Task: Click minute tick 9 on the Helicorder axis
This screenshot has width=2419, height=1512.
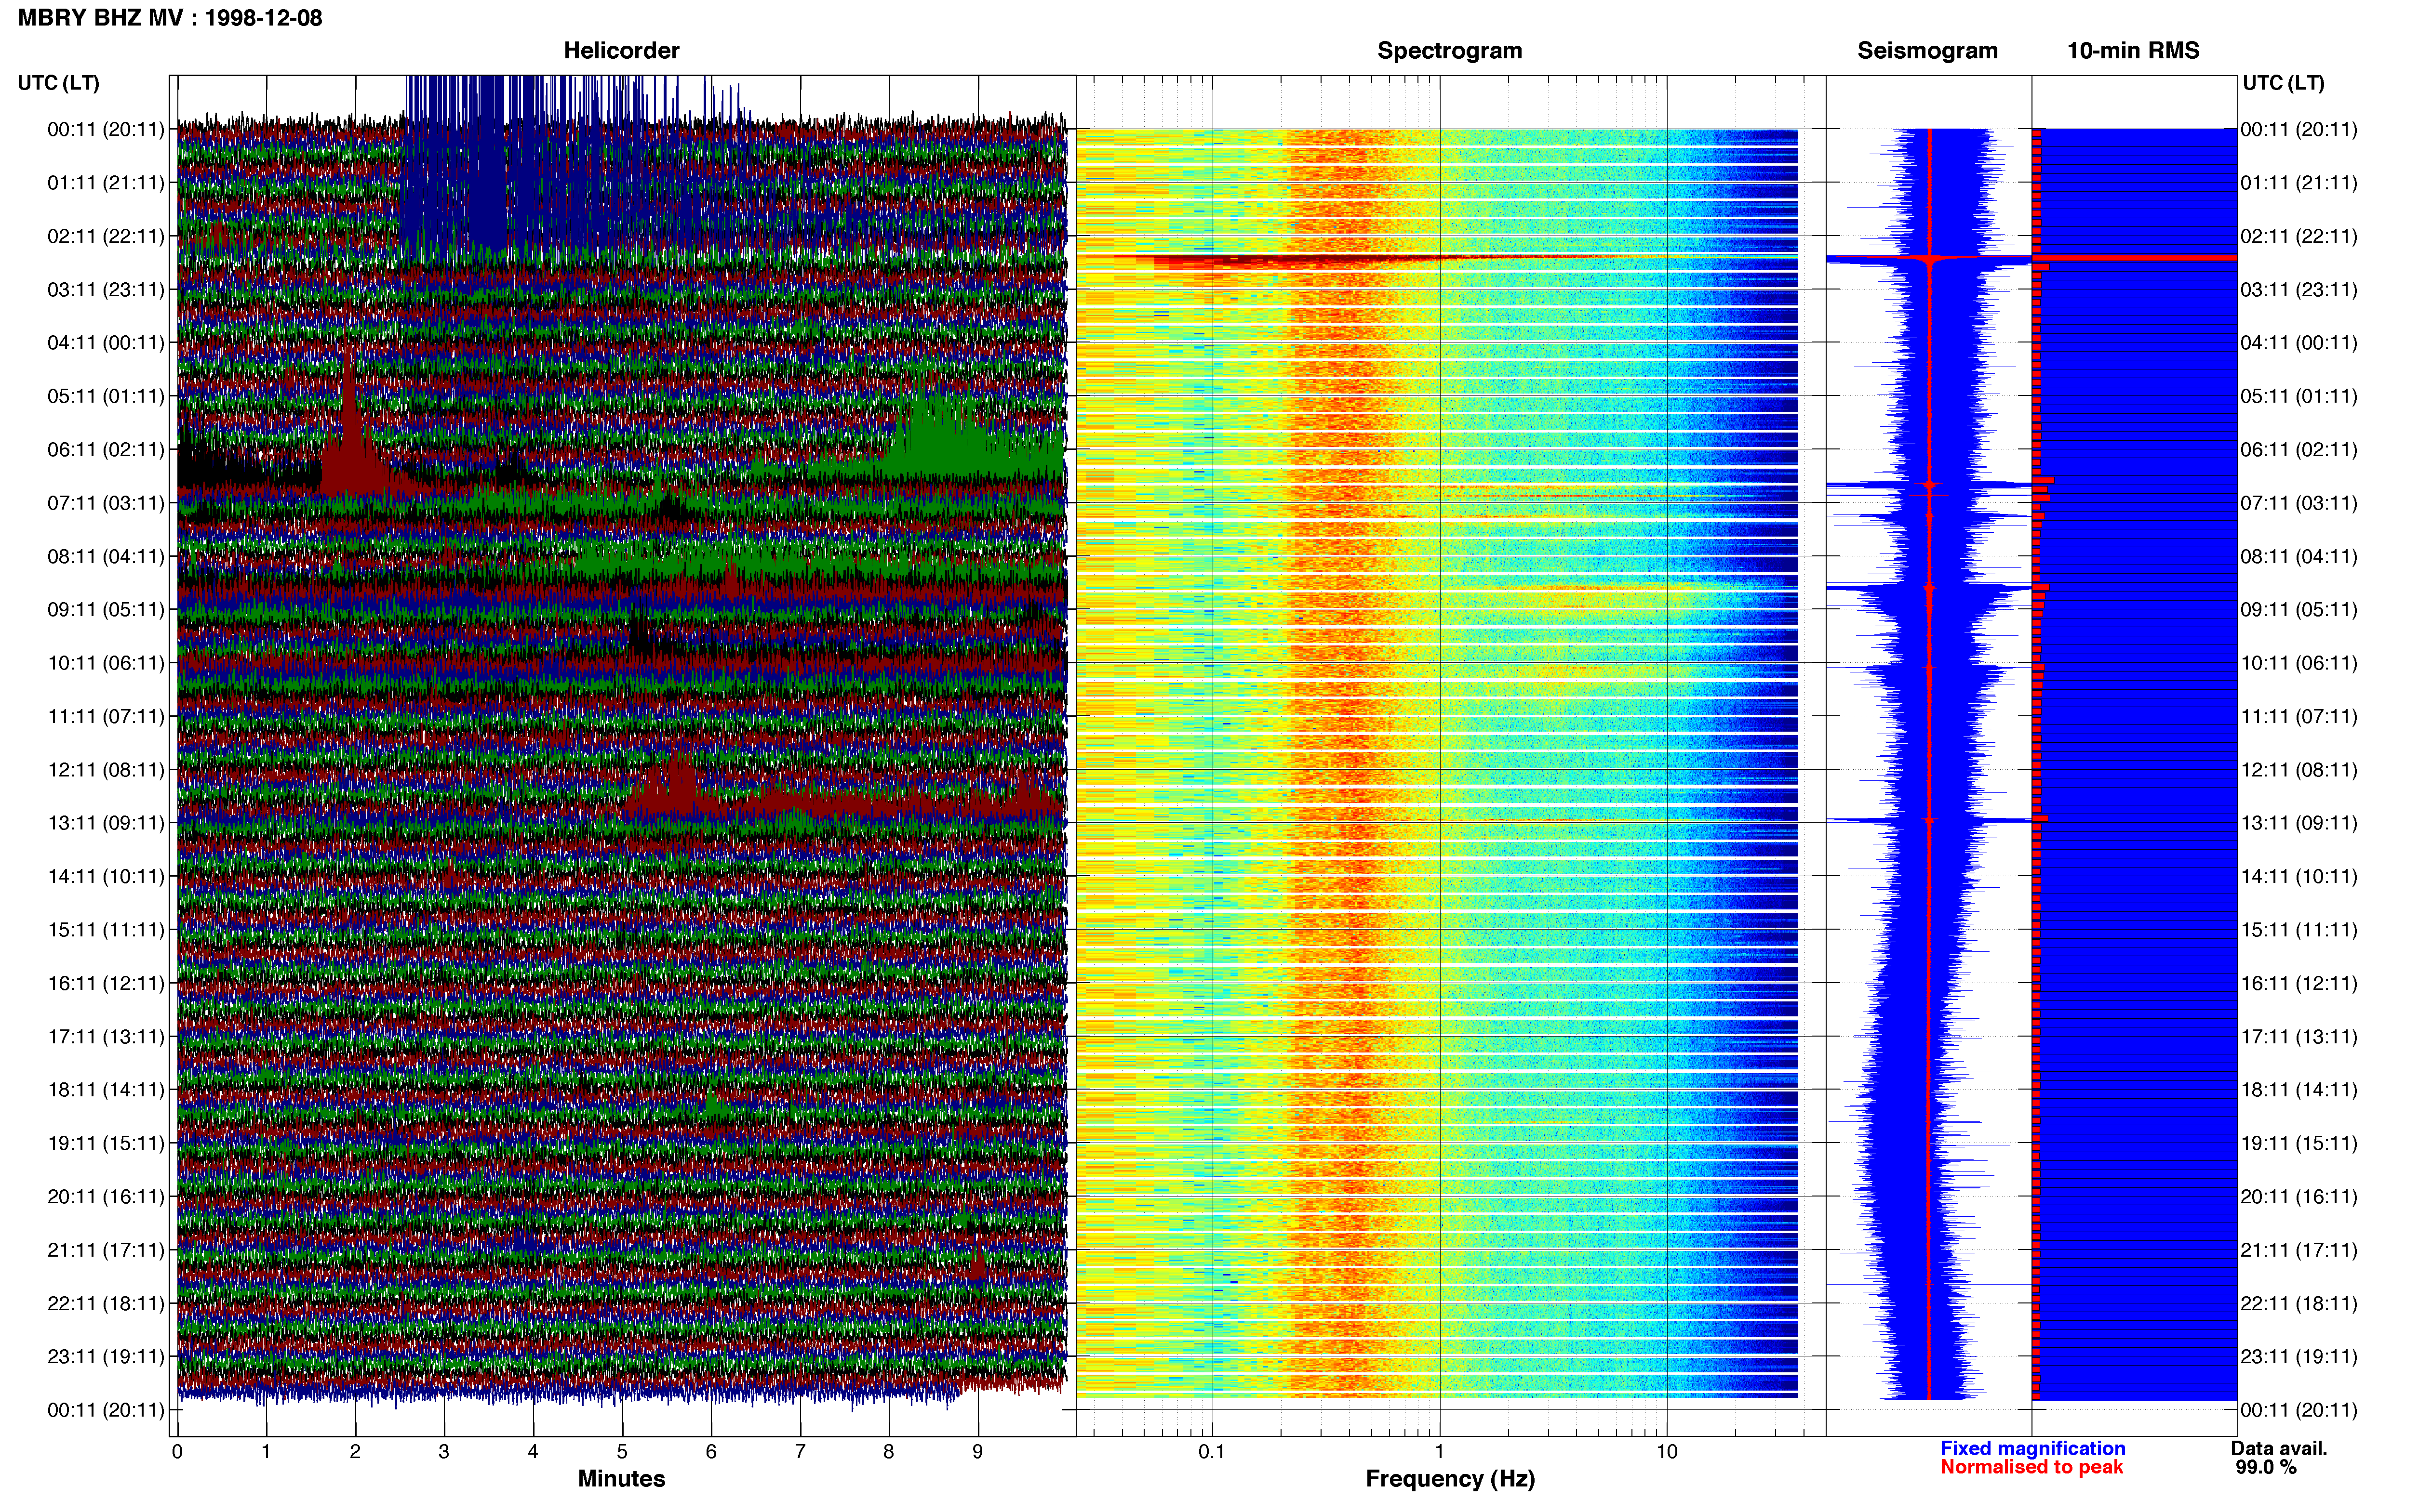Action: (977, 1451)
